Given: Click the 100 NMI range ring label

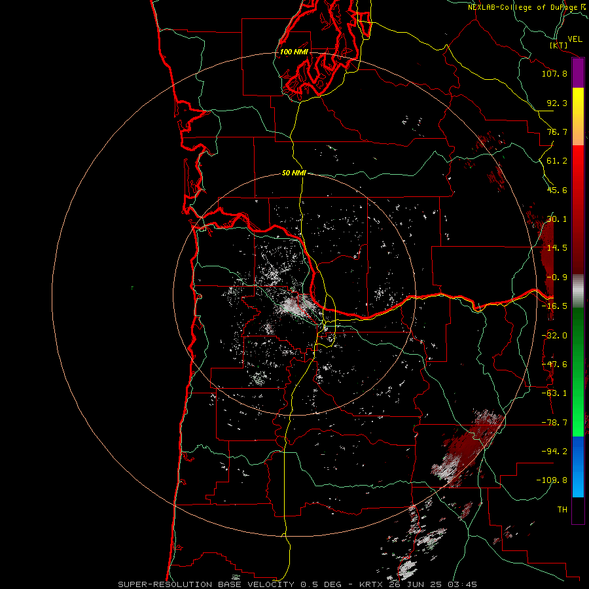Looking at the screenshot, I should point(294,52).
